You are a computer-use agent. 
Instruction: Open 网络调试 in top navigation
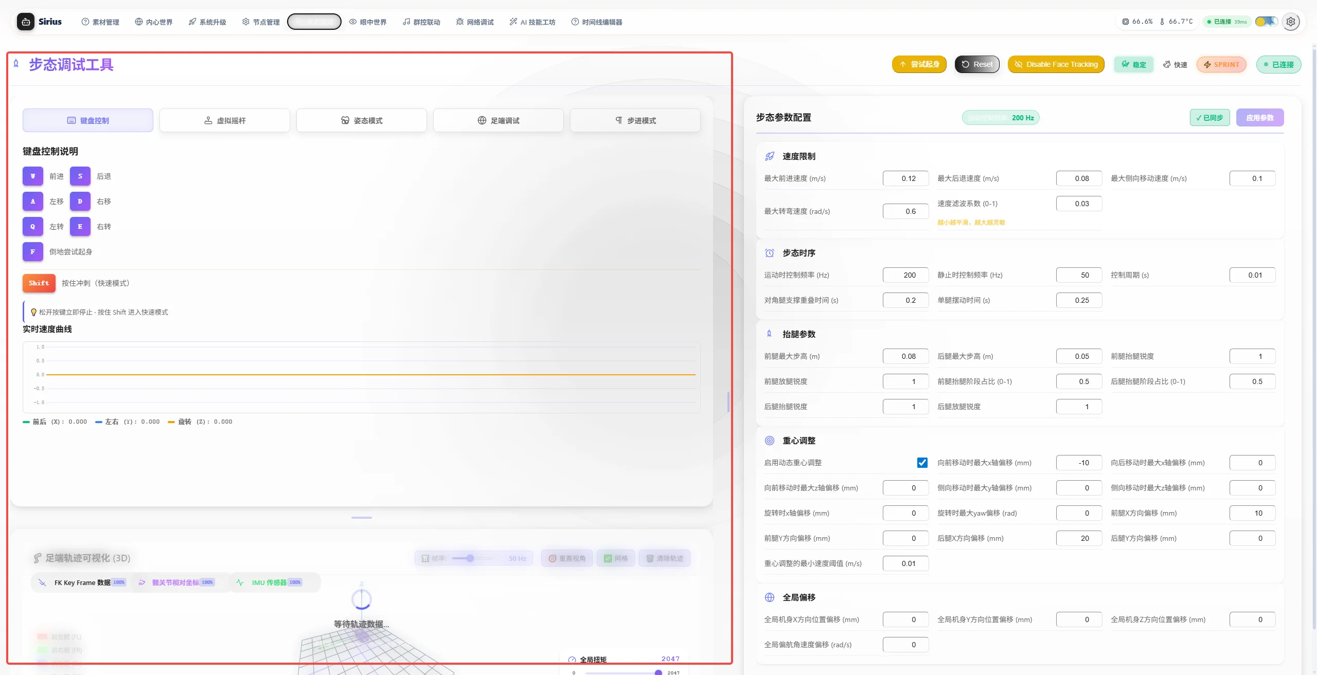[475, 22]
